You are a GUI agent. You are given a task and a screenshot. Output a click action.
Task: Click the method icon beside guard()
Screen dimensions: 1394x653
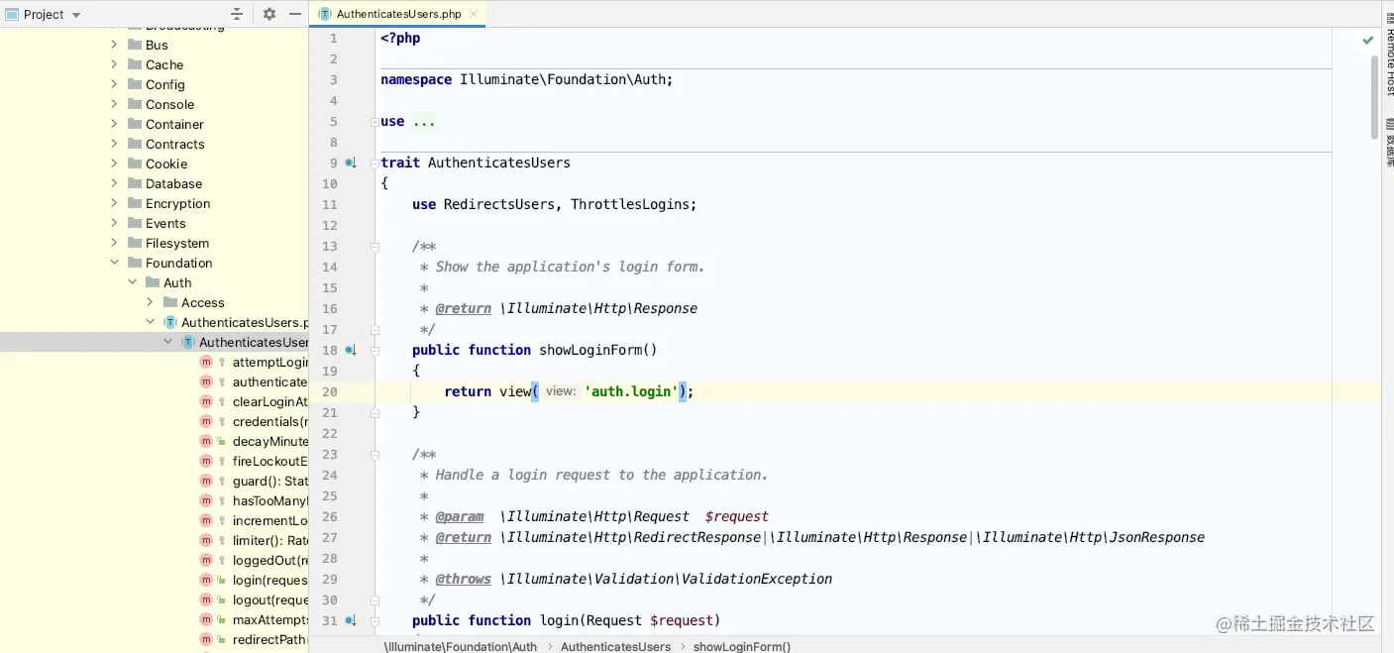coord(206,481)
